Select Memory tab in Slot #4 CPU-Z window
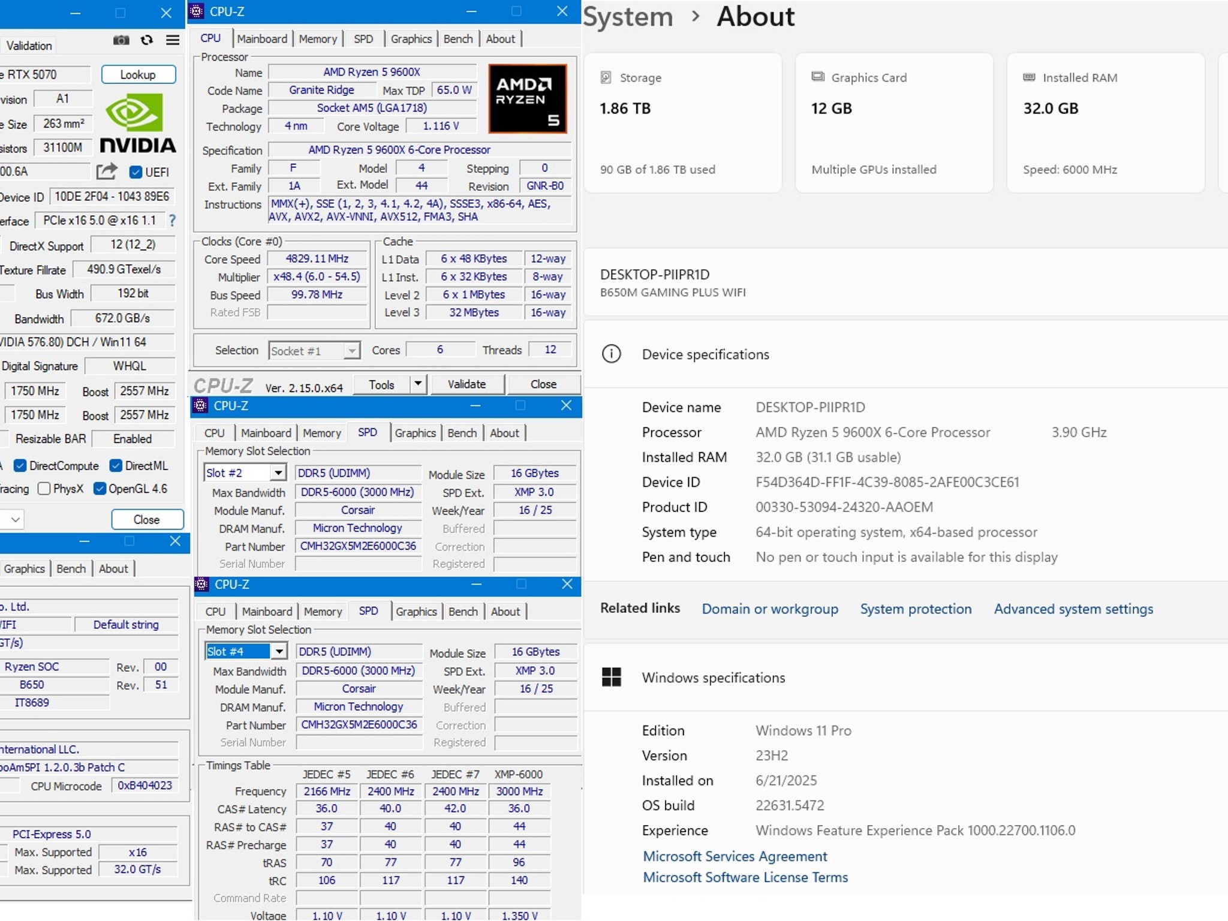Viewport: 1228px width, 921px height. point(323,611)
